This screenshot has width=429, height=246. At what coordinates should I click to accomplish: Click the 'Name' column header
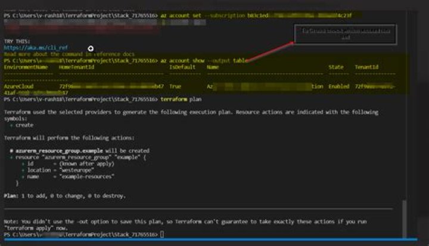coord(213,67)
